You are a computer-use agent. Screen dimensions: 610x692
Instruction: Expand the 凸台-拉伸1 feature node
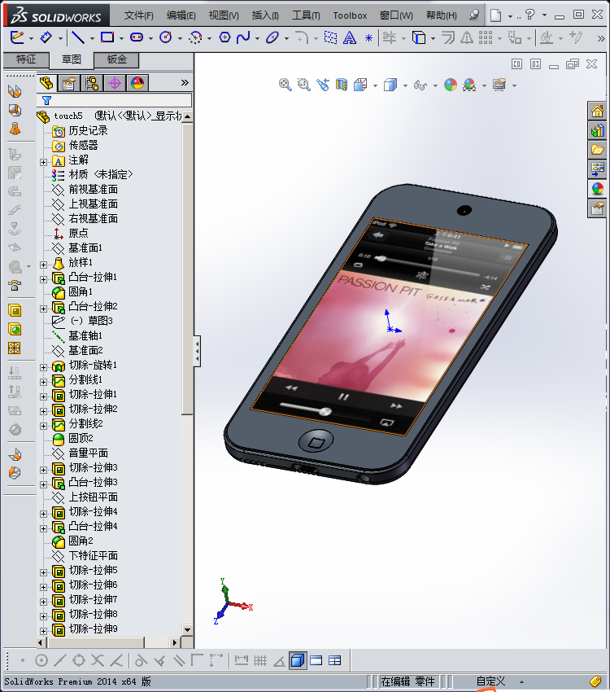pyautogui.click(x=43, y=279)
